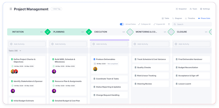Click task icon beside Define Project Charter
This screenshot has height=108, width=219.
(x=12, y=59)
